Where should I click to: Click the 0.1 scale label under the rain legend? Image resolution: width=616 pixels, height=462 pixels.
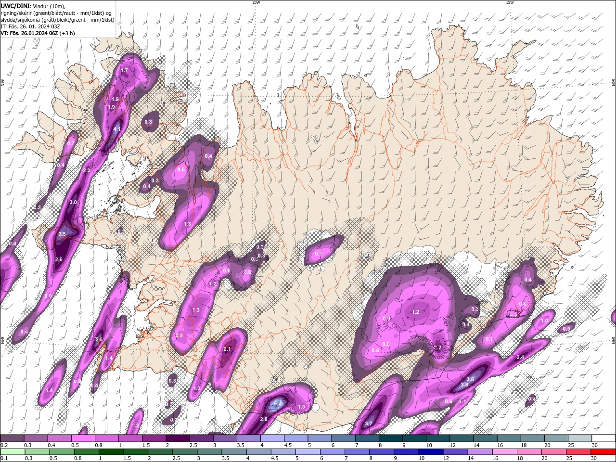[x=3, y=459]
